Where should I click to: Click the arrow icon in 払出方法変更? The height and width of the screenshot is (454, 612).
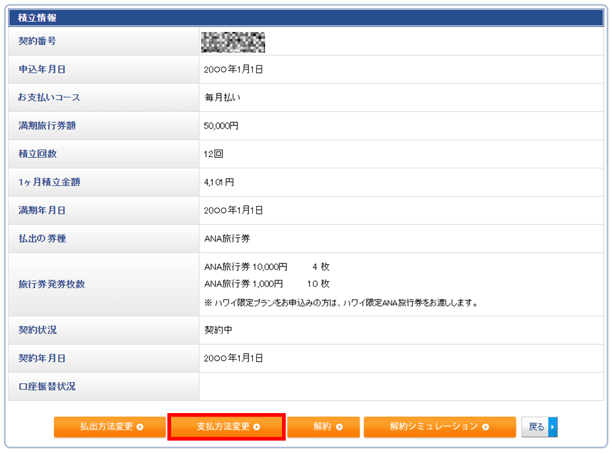pos(140,427)
